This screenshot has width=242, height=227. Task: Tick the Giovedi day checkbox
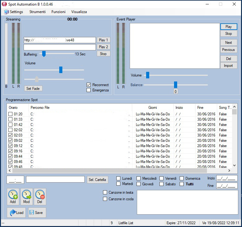click(x=139, y=184)
